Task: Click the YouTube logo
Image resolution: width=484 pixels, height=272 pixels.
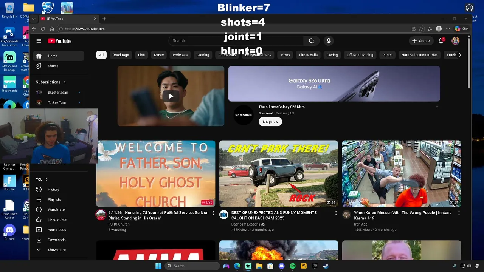Action: 59,41
